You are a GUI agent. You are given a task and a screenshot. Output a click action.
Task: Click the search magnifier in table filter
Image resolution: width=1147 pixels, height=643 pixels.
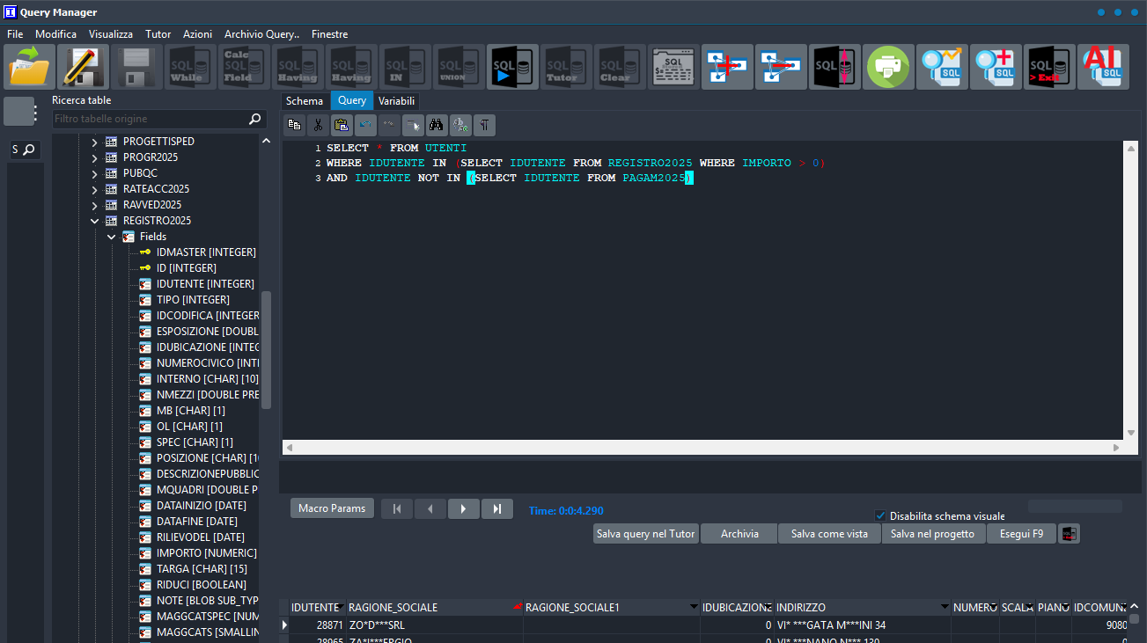coord(255,119)
